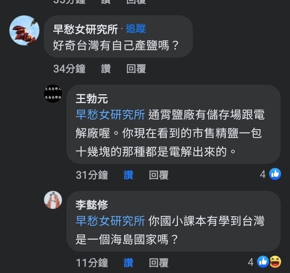290x273 pixels.
Task: Click 早愁女研究所 mention in 李懿修's reply
Action: (110, 221)
